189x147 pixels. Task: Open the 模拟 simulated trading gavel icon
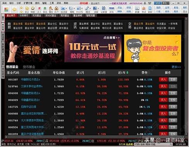51,10
